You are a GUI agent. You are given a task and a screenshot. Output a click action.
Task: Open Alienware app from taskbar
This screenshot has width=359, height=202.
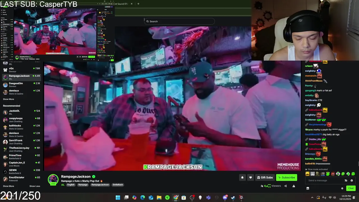pos(200,198)
